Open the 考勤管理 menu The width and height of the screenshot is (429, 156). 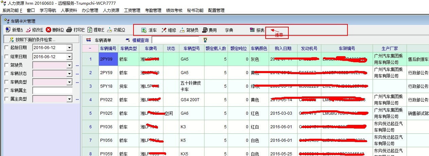point(153,10)
